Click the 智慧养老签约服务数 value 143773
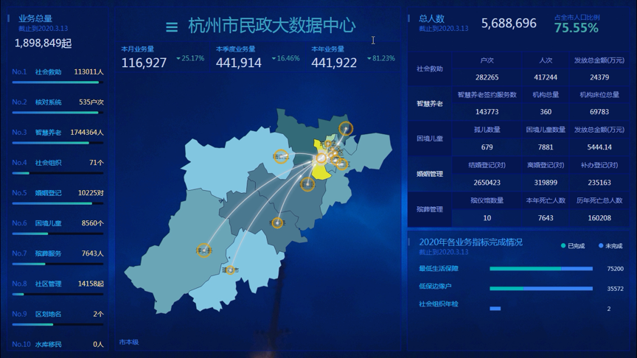Viewport: 637px width, 358px height. point(487,112)
